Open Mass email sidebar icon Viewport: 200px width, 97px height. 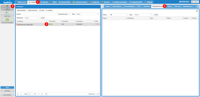click(x=7, y=14)
